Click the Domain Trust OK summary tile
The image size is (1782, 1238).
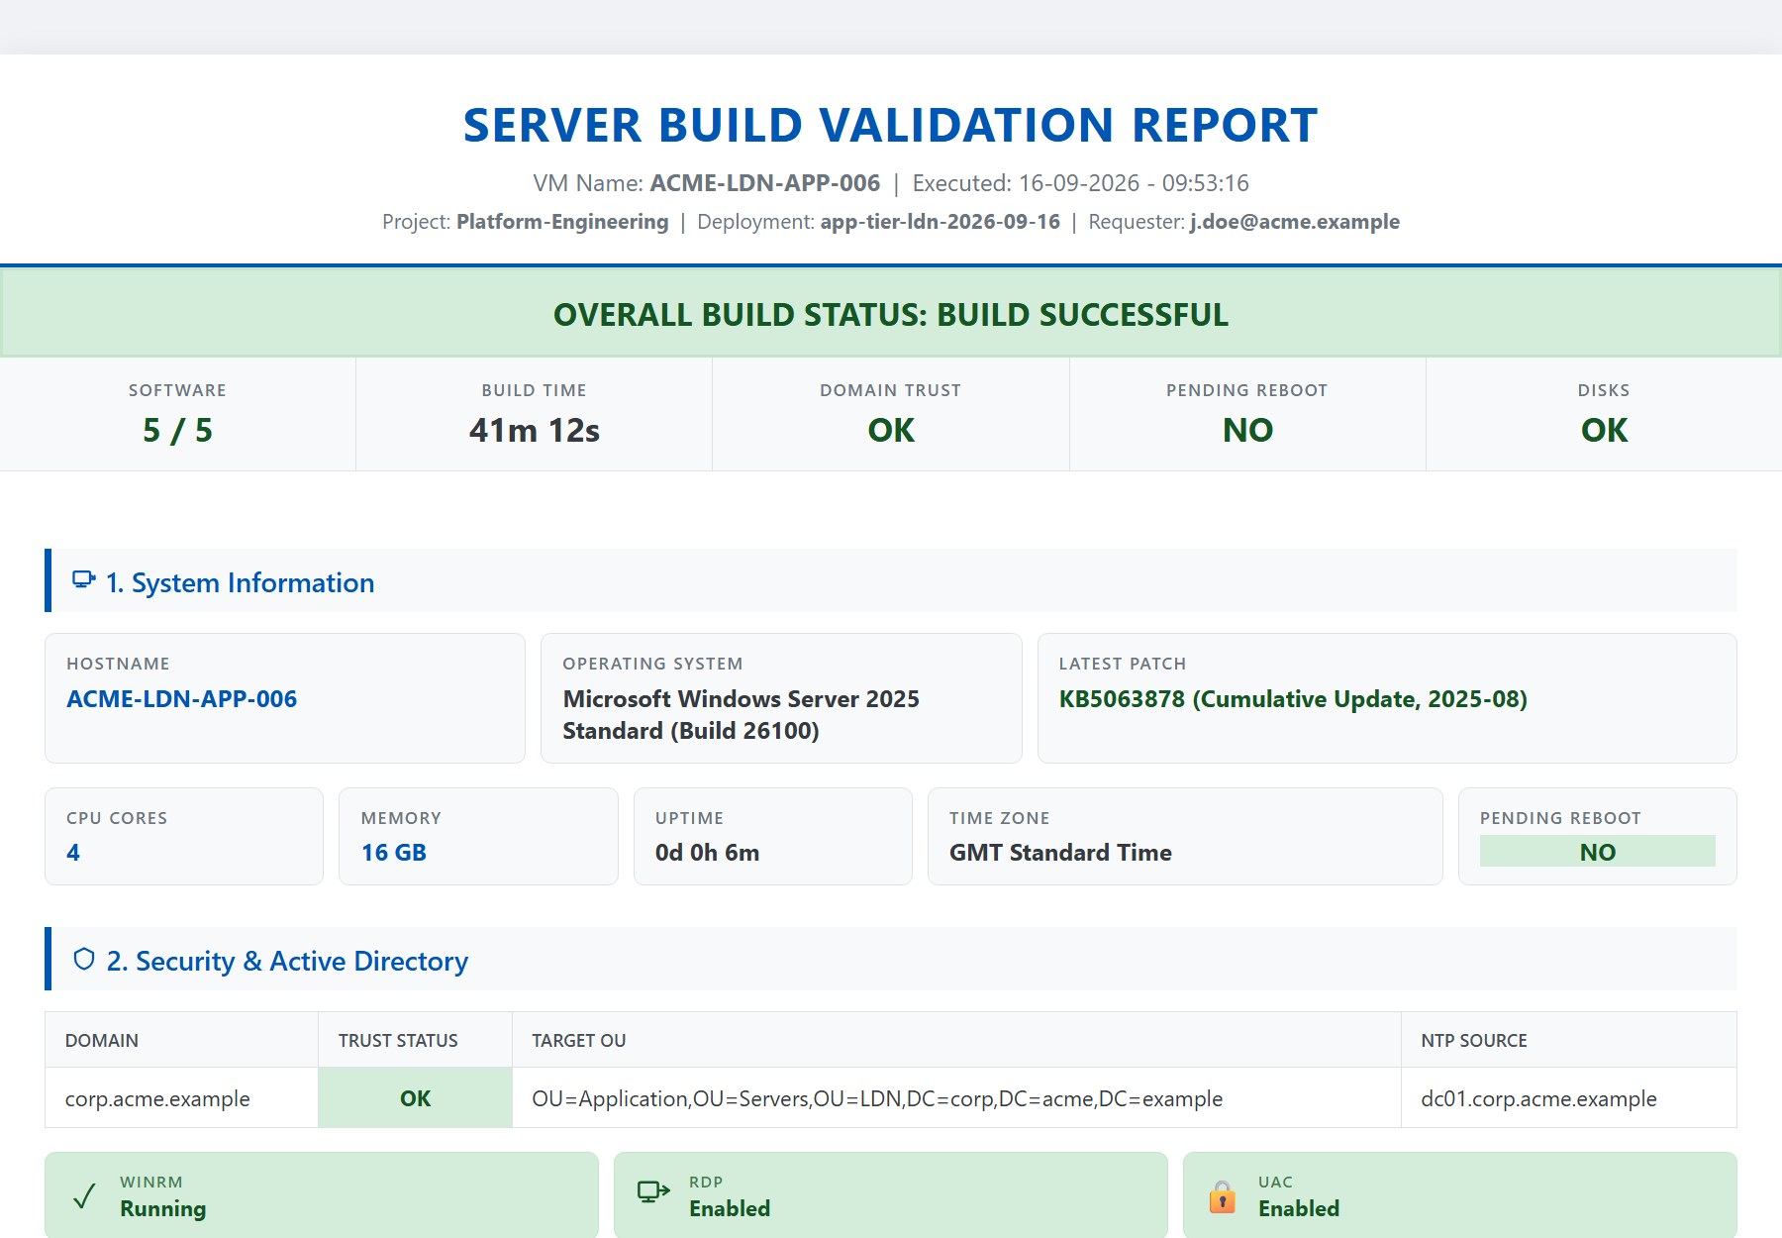point(891,414)
